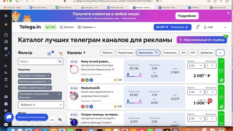
Task: Sort channels by CPV
Action: coord(193,53)
